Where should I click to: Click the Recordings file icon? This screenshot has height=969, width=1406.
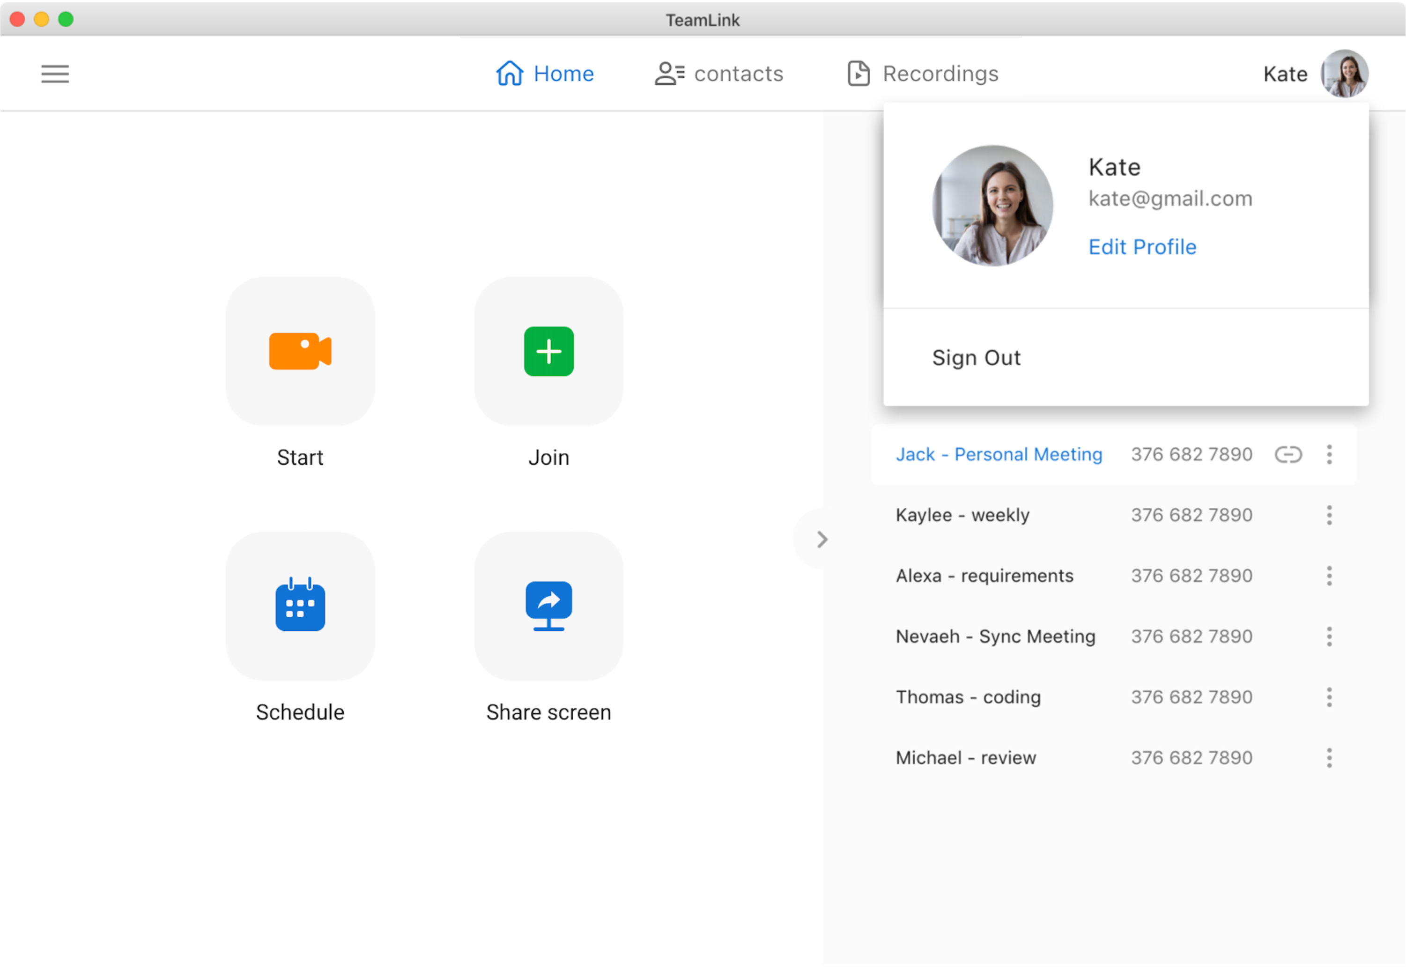(x=858, y=74)
